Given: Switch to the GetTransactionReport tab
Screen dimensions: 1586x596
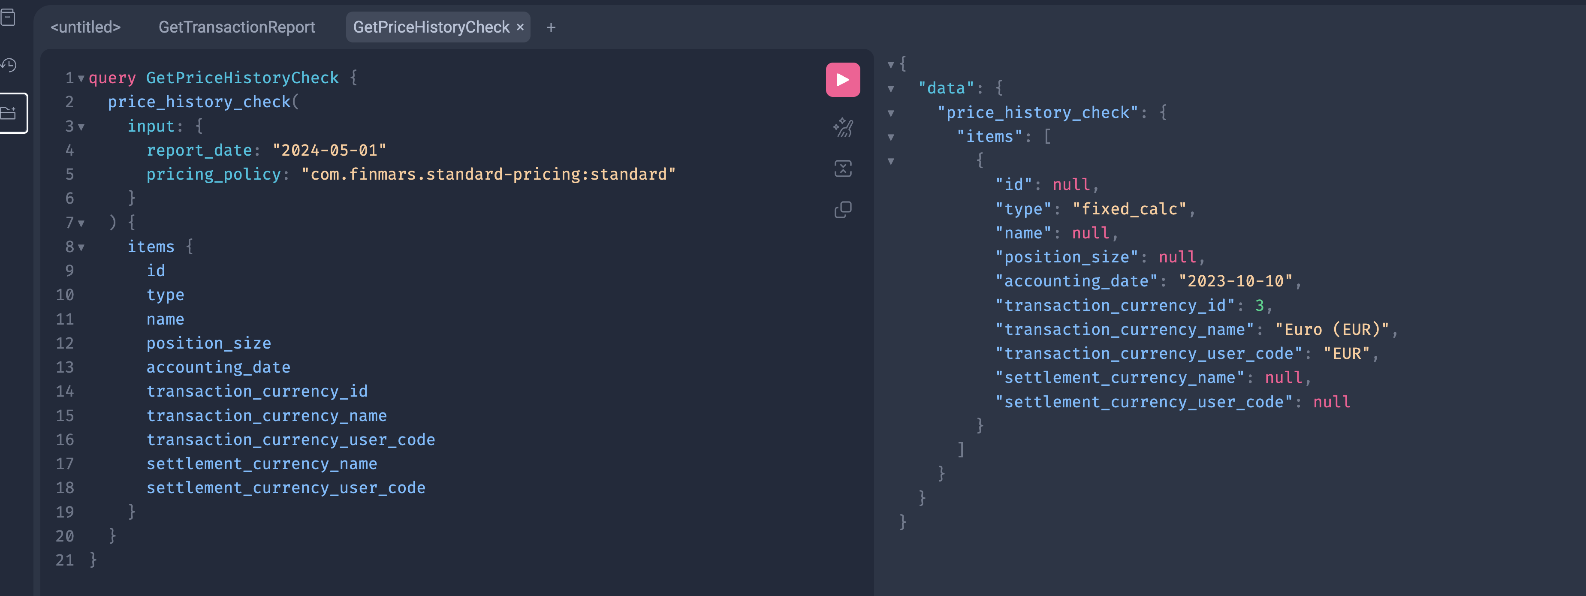Looking at the screenshot, I should pos(236,27).
